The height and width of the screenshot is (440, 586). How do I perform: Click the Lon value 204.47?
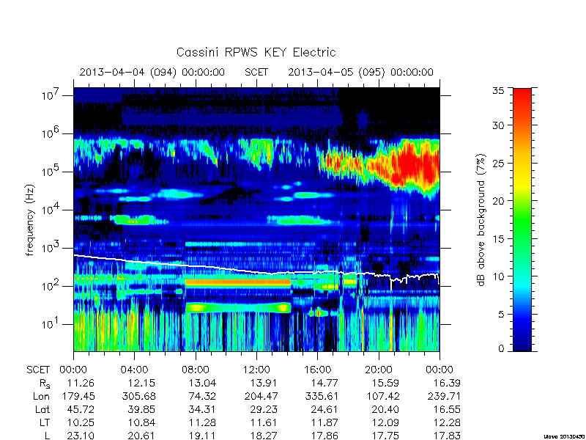(261, 396)
